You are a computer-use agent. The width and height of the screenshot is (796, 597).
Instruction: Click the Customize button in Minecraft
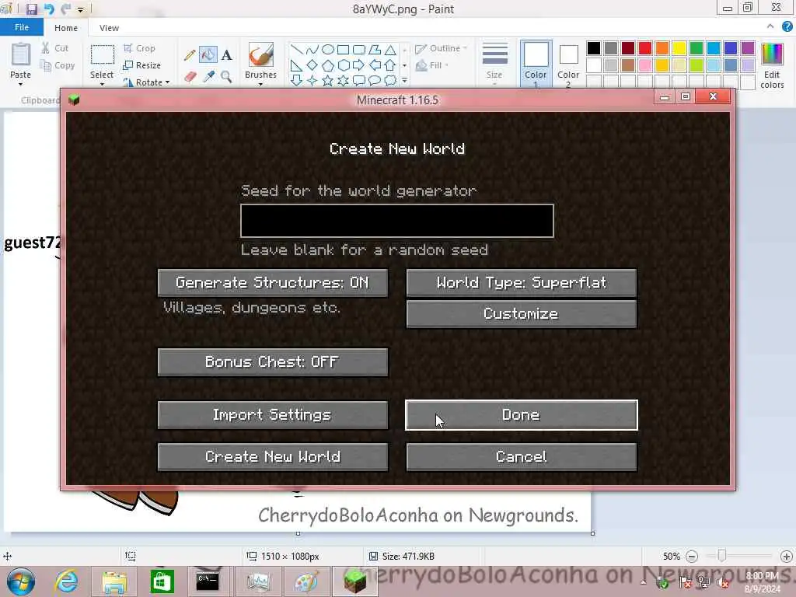pos(522,314)
